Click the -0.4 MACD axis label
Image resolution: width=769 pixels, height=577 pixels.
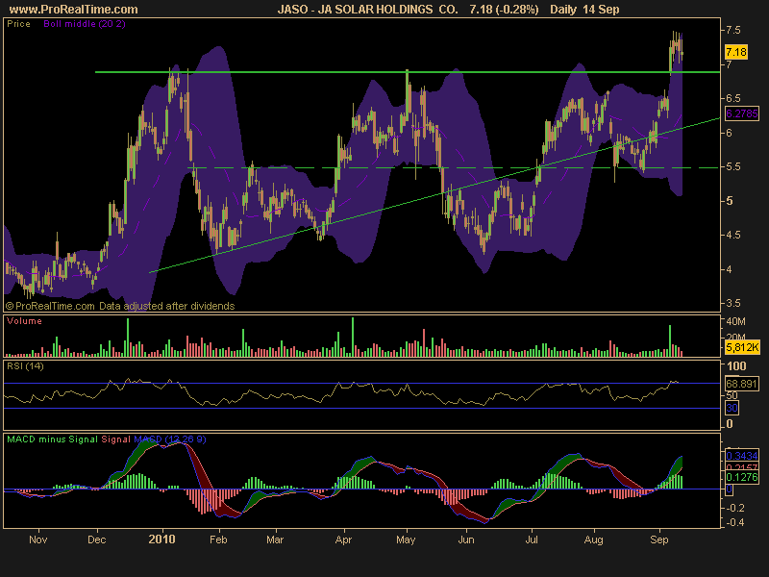[734, 522]
